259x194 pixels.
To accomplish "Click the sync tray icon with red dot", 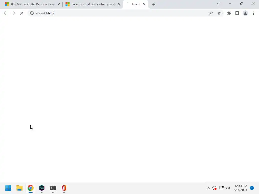I will 214,188.
